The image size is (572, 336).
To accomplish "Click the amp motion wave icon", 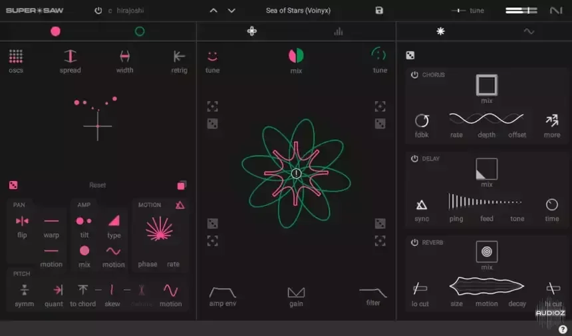I will coord(114,251).
